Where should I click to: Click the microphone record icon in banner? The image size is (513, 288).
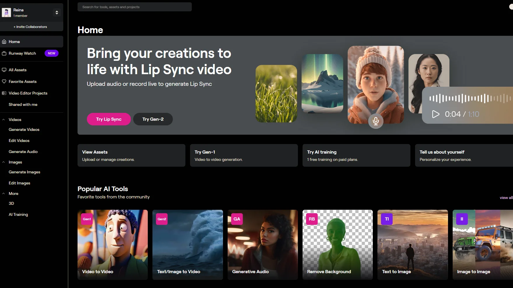(x=376, y=121)
